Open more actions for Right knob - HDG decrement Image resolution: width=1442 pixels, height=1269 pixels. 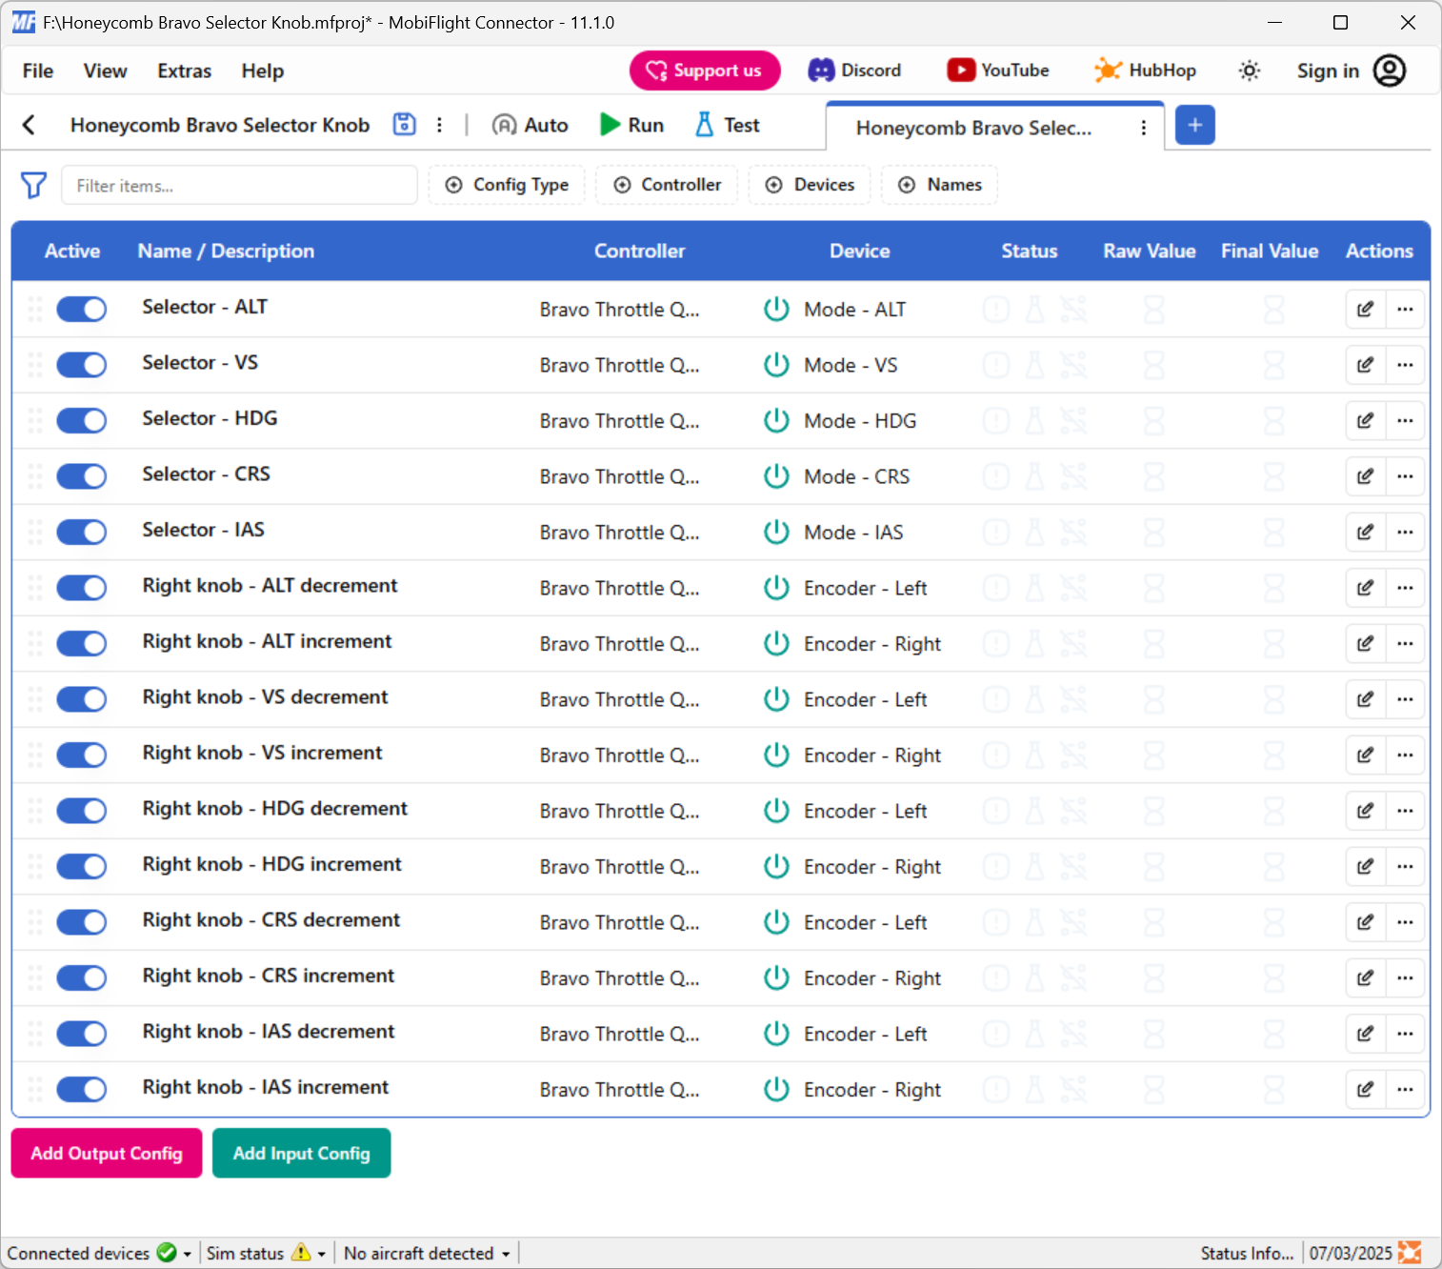coord(1405,811)
